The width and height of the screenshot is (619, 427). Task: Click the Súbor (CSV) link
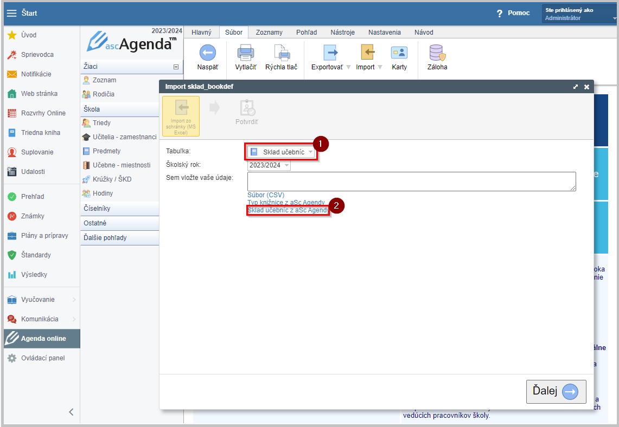(x=266, y=195)
